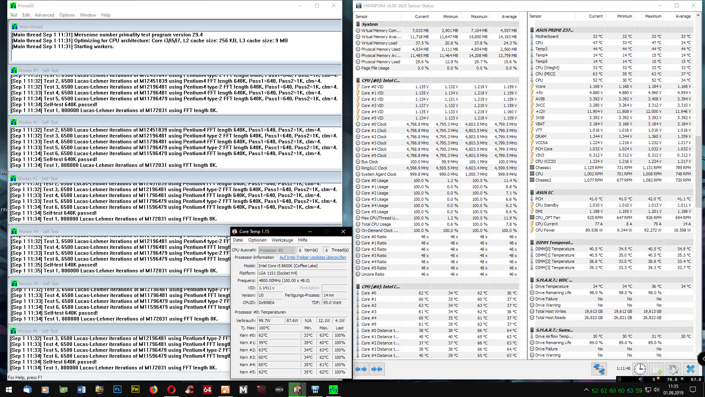Click the Auf Intel-Treiber-Updates überprüfen link
This screenshot has height=397, width=705.
[312, 257]
